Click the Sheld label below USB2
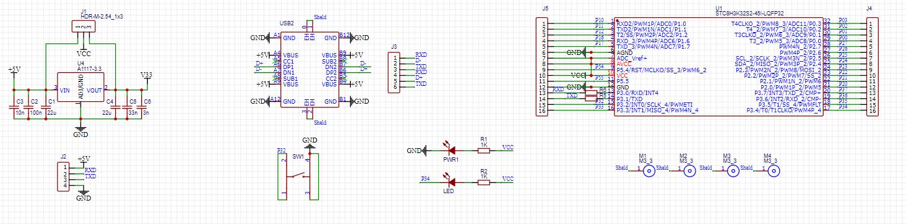Viewport: 906px width, 224px height. click(x=321, y=123)
